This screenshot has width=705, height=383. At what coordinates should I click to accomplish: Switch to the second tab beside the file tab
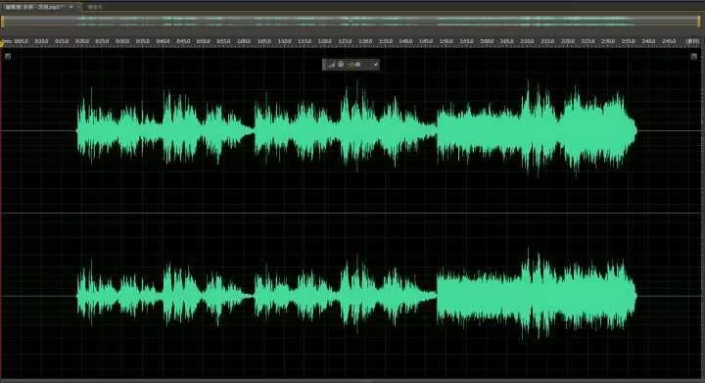click(x=94, y=7)
